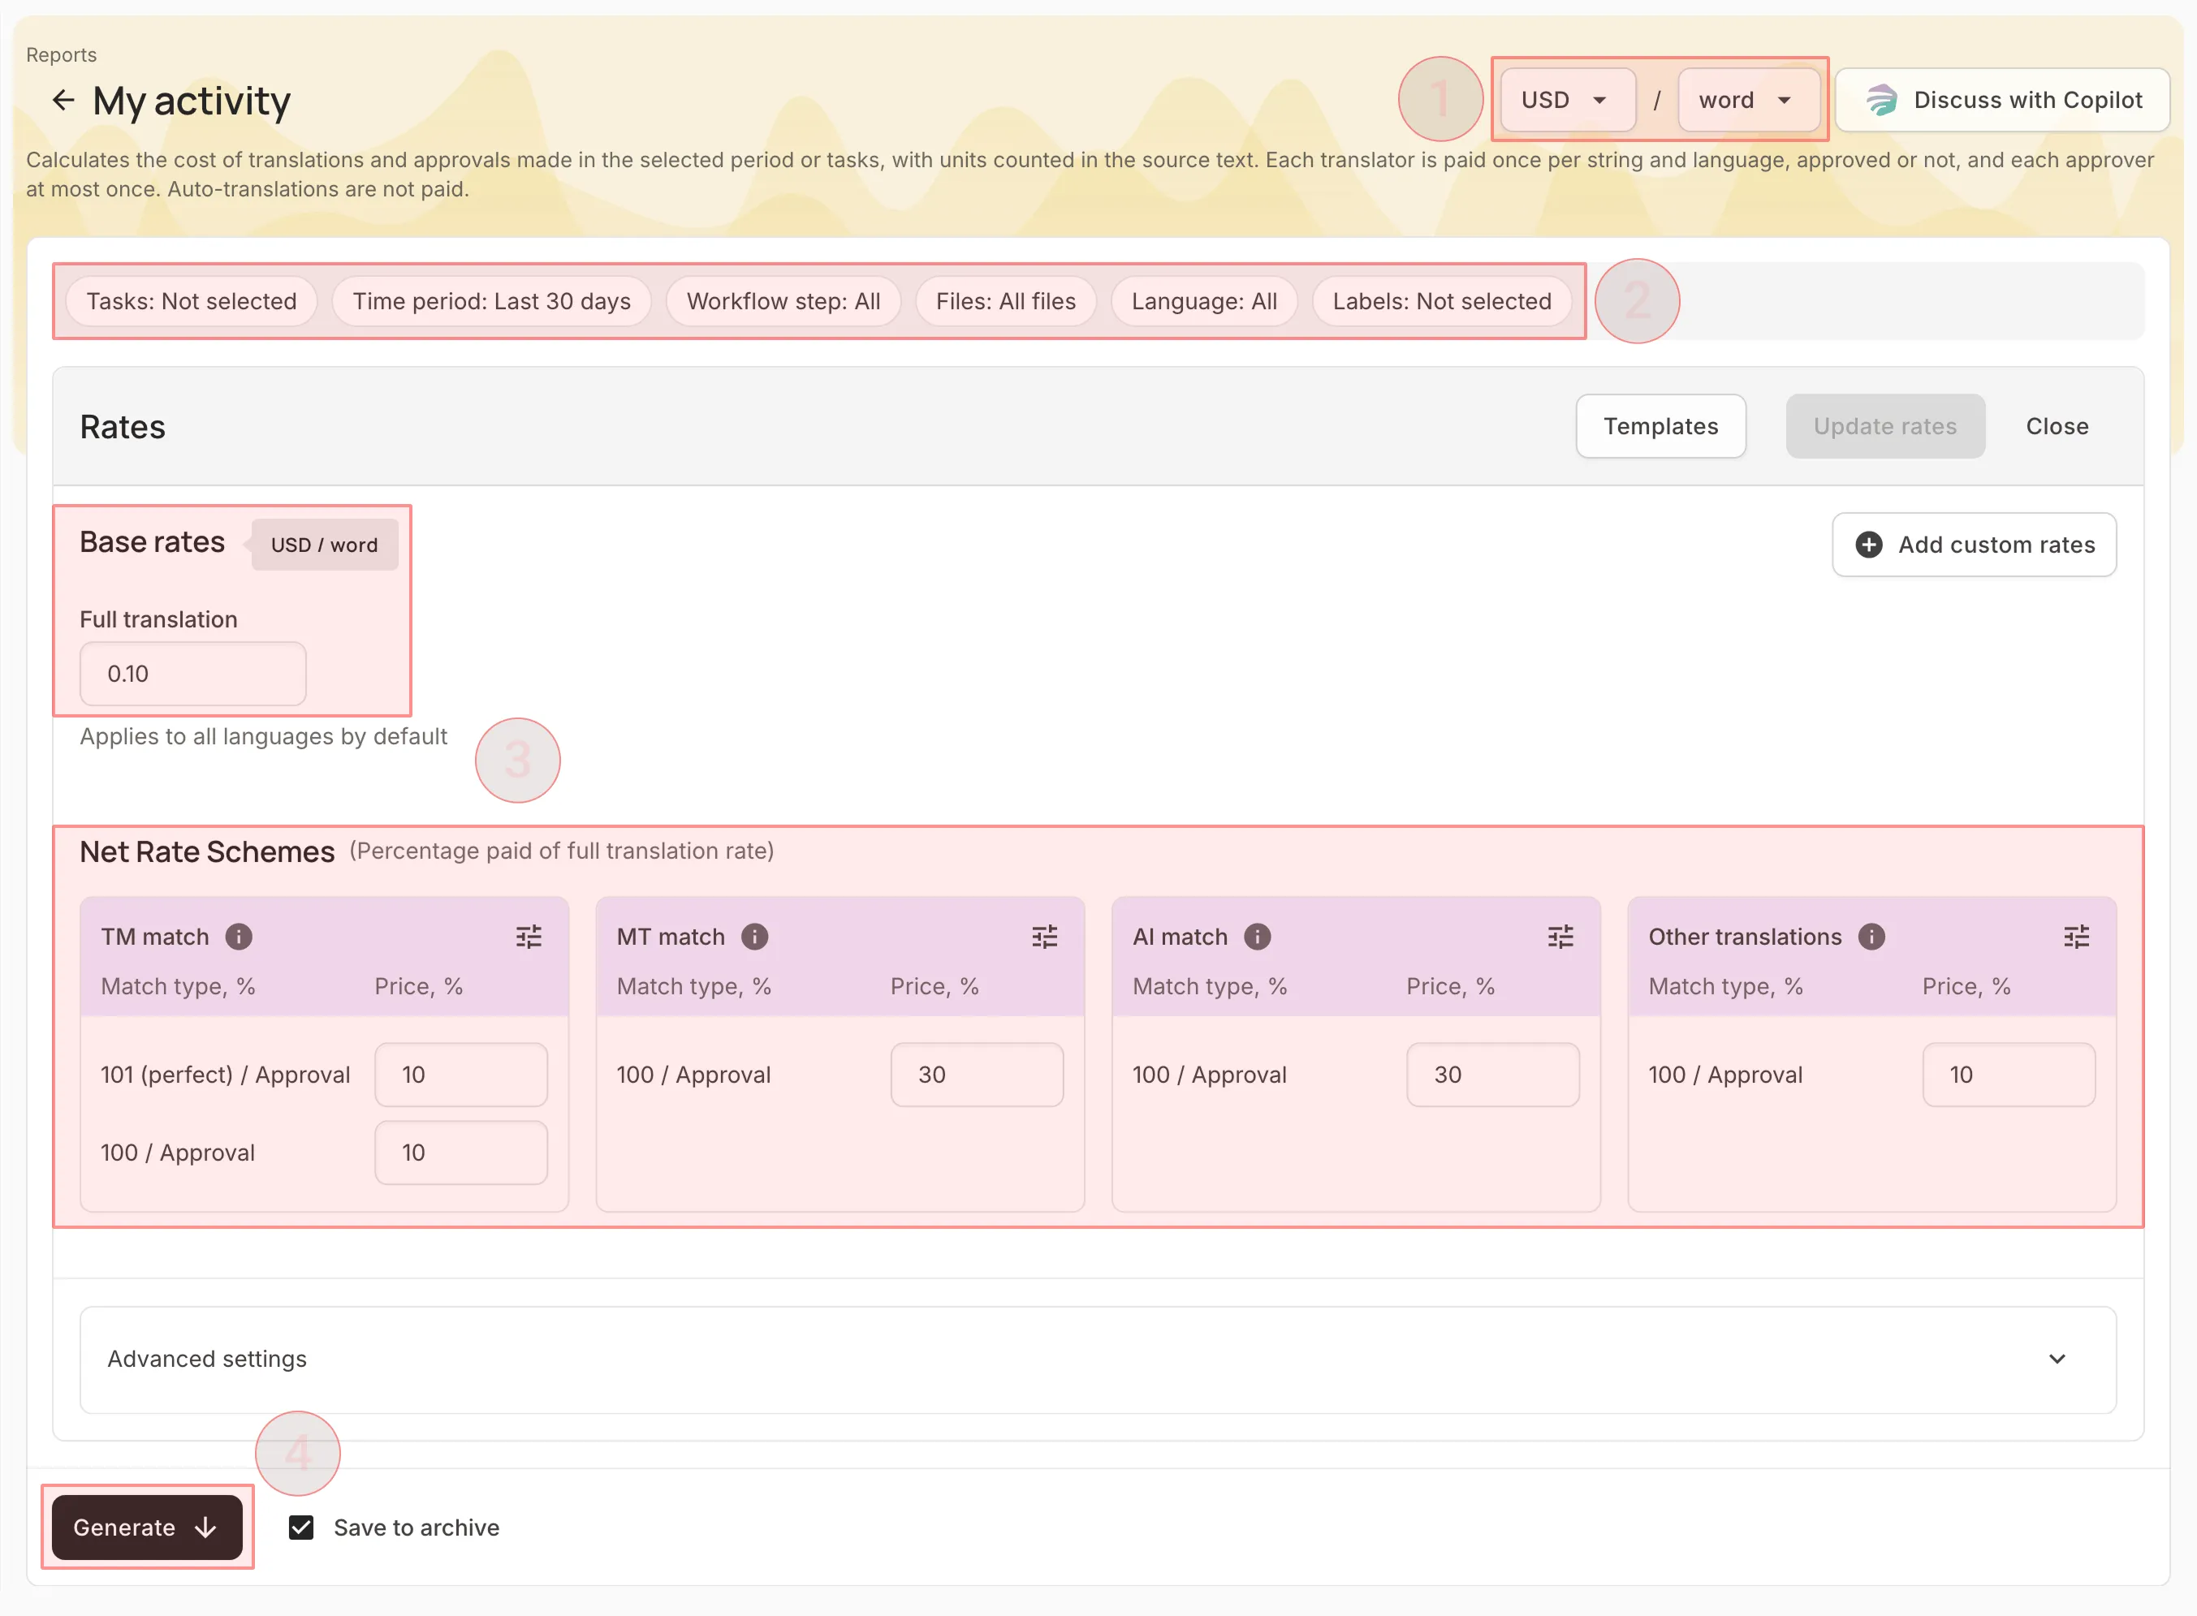Click the plus icon on Add custom rates
The height and width of the screenshot is (1616, 2197).
1868,544
